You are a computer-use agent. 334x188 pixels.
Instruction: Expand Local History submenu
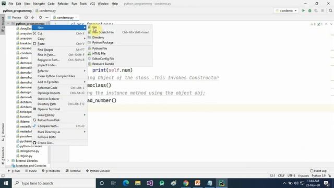tap(59, 115)
